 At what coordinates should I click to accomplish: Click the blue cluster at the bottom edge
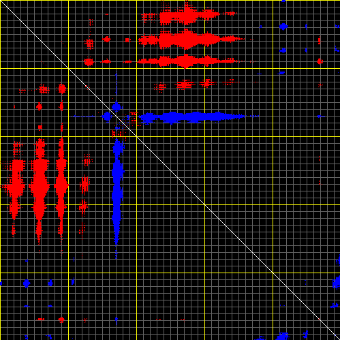(x=282, y=336)
